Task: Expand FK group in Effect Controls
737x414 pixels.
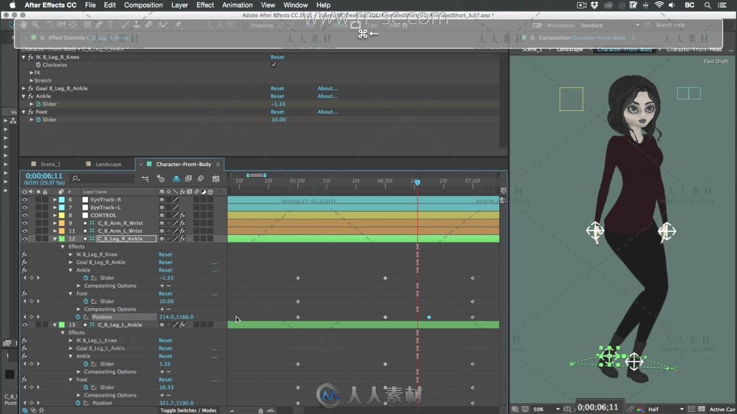Action: tap(31, 73)
